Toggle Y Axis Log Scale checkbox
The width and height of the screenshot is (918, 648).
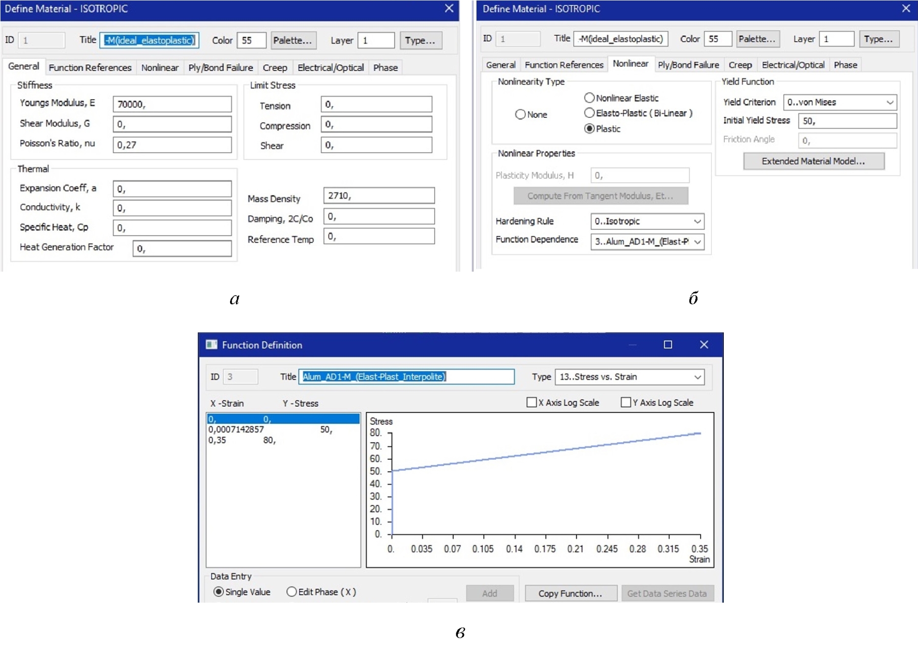click(625, 402)
